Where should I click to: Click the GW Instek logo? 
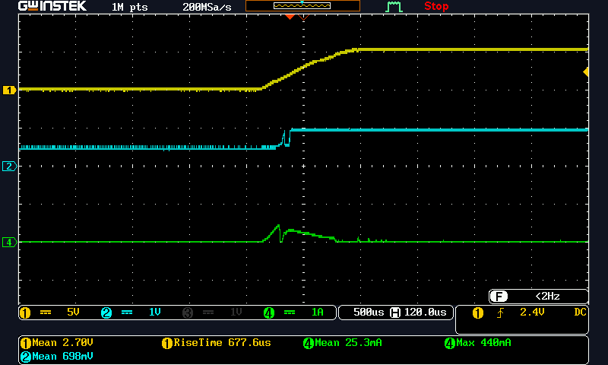pos(52,7)
